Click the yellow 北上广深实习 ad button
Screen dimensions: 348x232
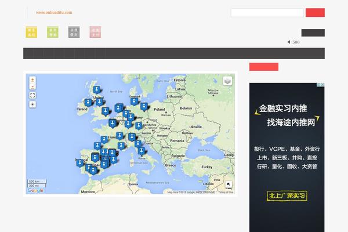287,196
